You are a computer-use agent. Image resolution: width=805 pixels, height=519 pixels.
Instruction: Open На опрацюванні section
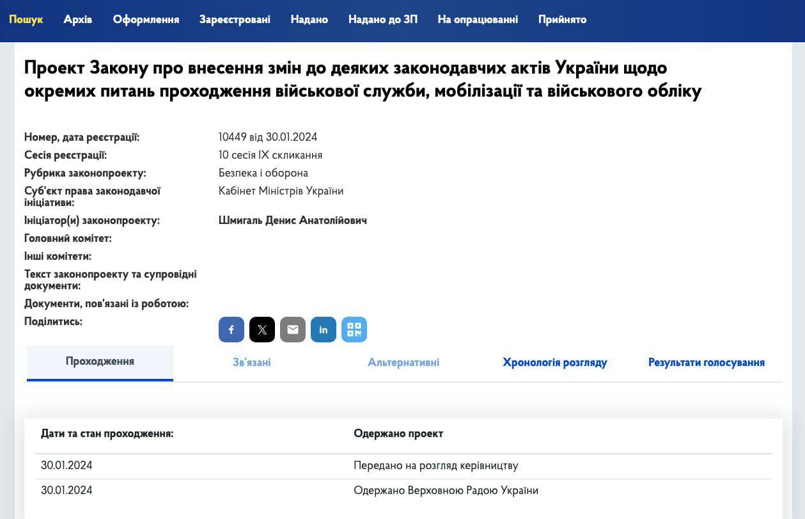pos(478,19)
